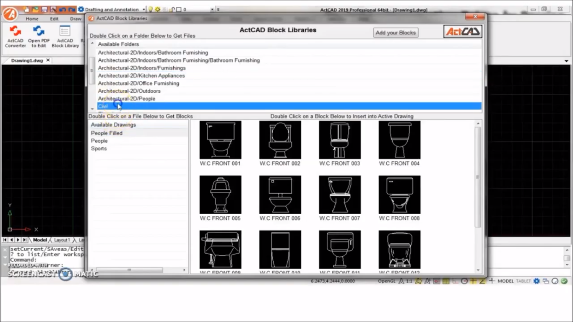This screenshot has height=322, width=573.
Task: Click the folder list scroll-down arrow
Action: pos(93,109)
